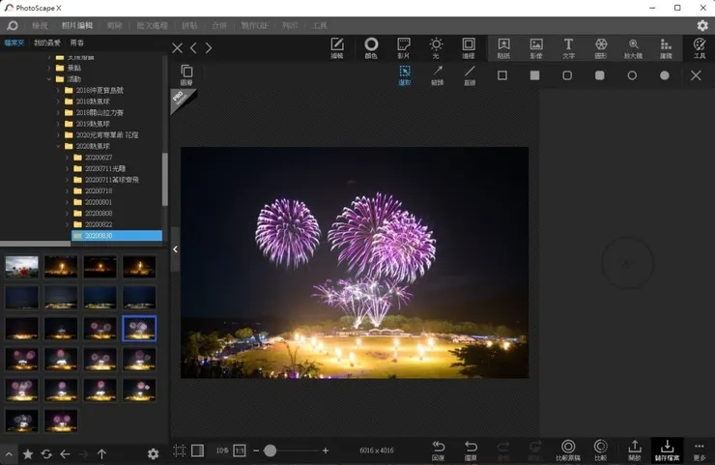Open the 我的最愛 favorites tab
The height and width of the screenshot is (465, 715).
(47, 43)
